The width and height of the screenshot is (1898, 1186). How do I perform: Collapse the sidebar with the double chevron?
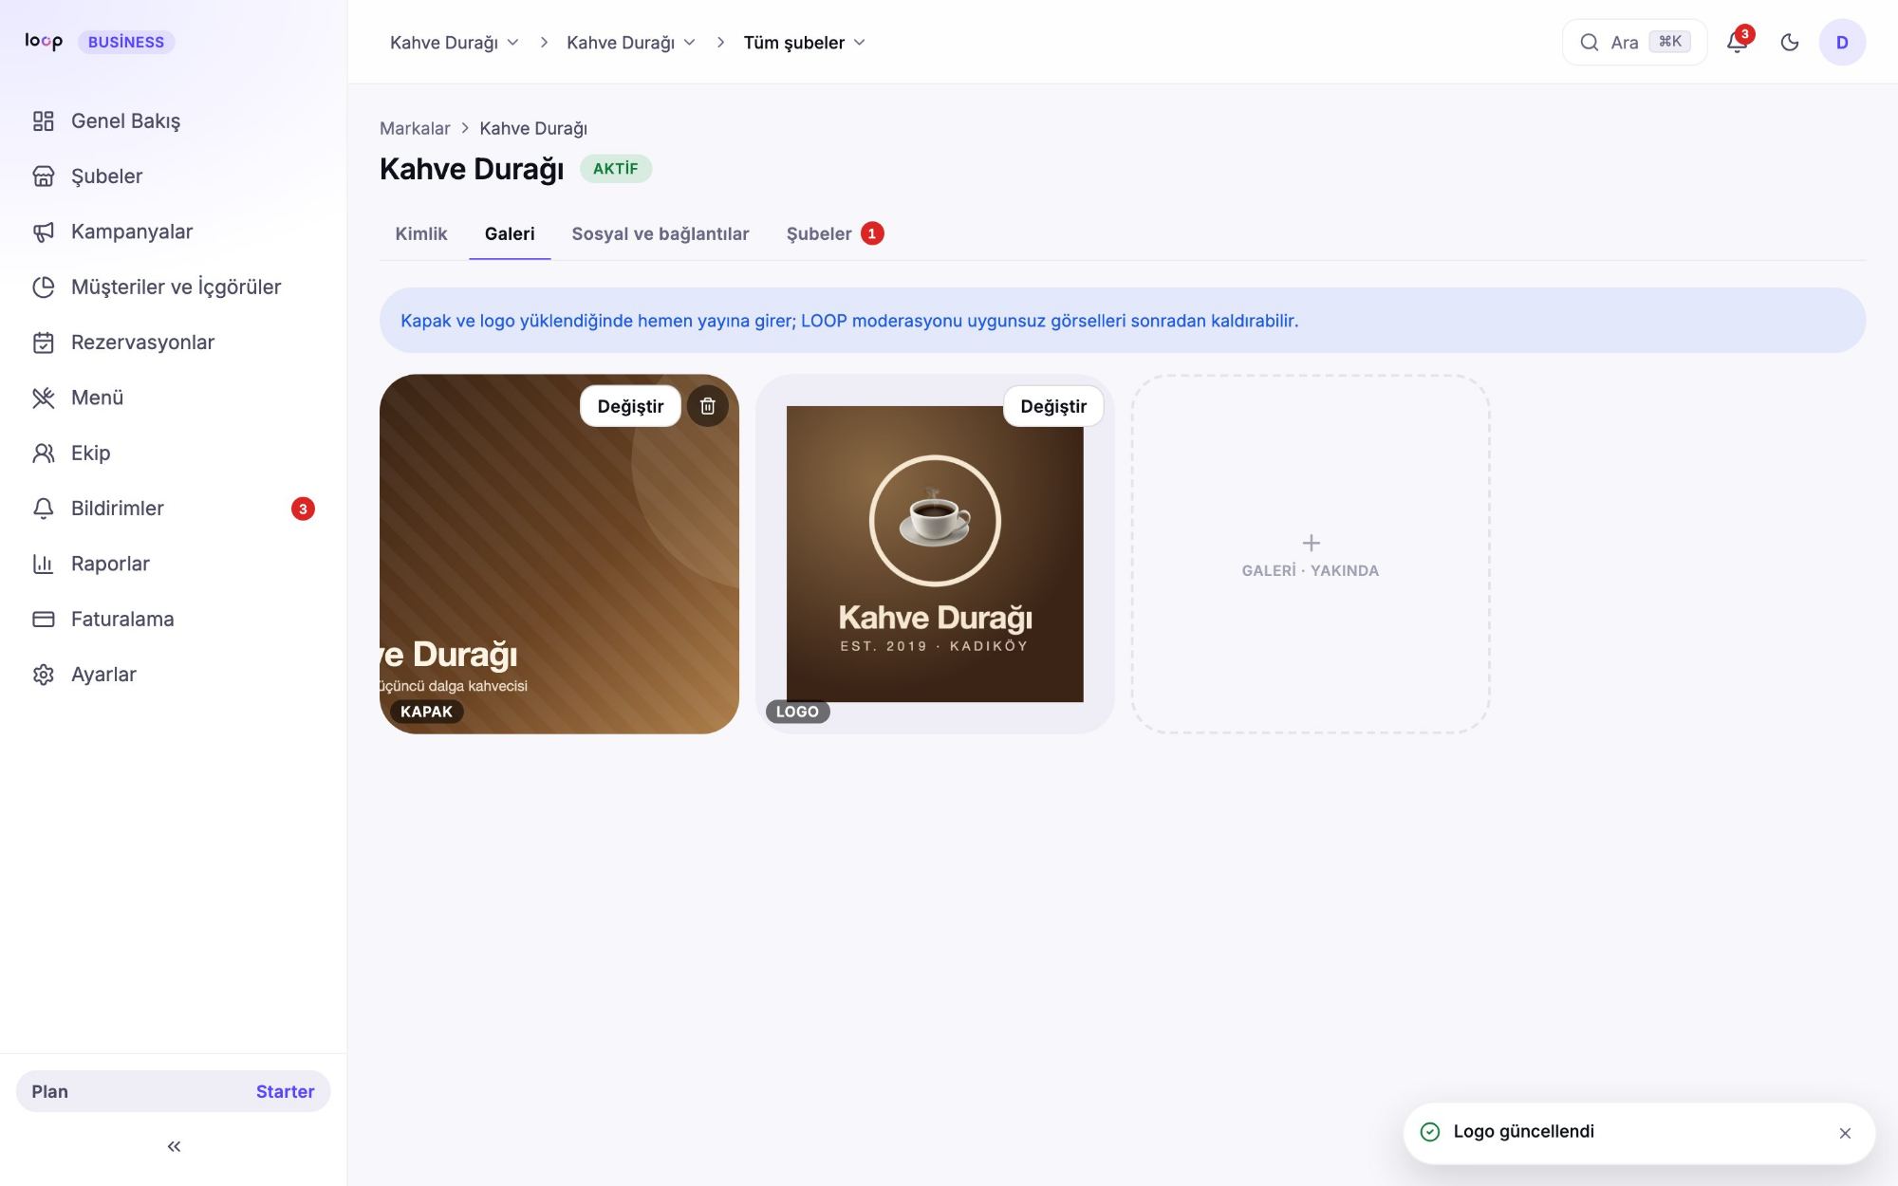[174, 1146]
